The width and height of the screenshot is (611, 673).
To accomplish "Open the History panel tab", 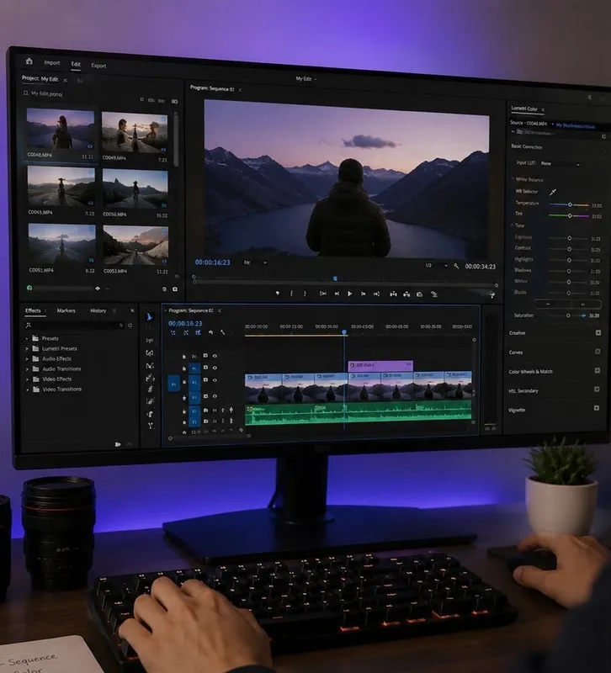I will click(x=98, y=310).
